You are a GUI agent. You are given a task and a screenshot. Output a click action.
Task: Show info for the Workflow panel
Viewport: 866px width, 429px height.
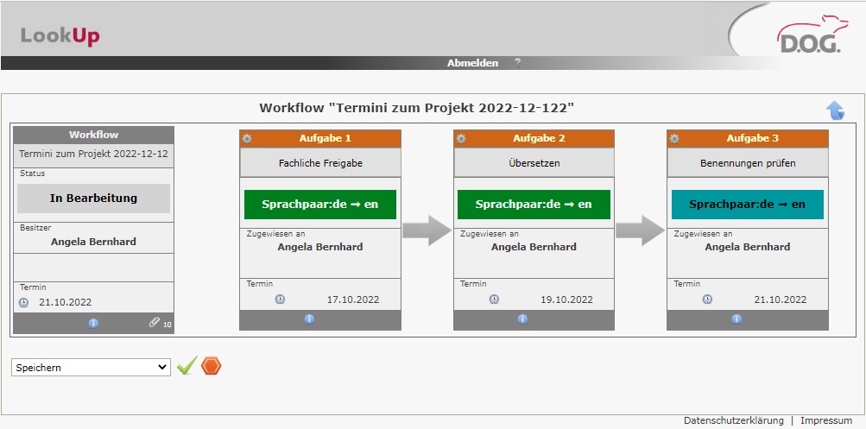click(93, 323)
